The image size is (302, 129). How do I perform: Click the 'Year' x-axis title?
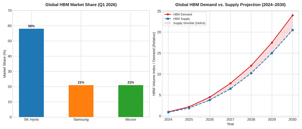coord(230,124)
